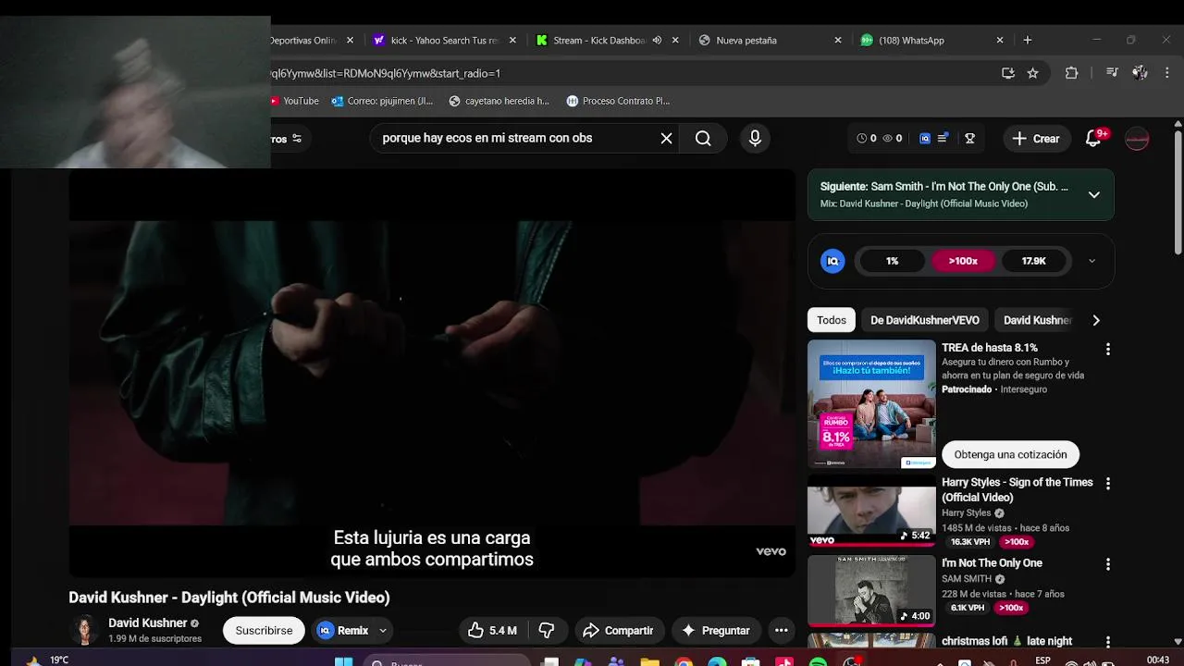Like the video with 5.4 M thumbs up
The width and height of the screenshot is (1184, 666).
493,630
